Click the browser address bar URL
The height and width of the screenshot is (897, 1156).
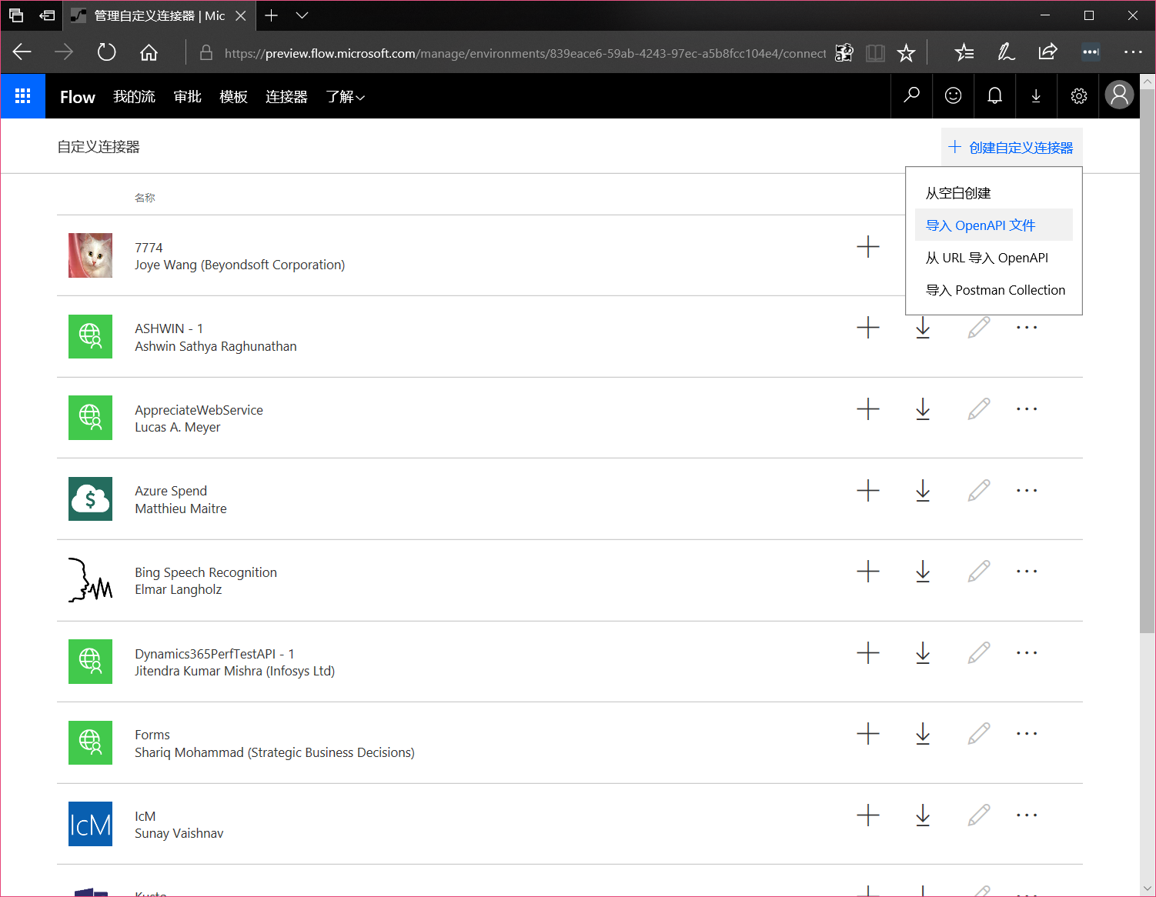pos(523,53)
